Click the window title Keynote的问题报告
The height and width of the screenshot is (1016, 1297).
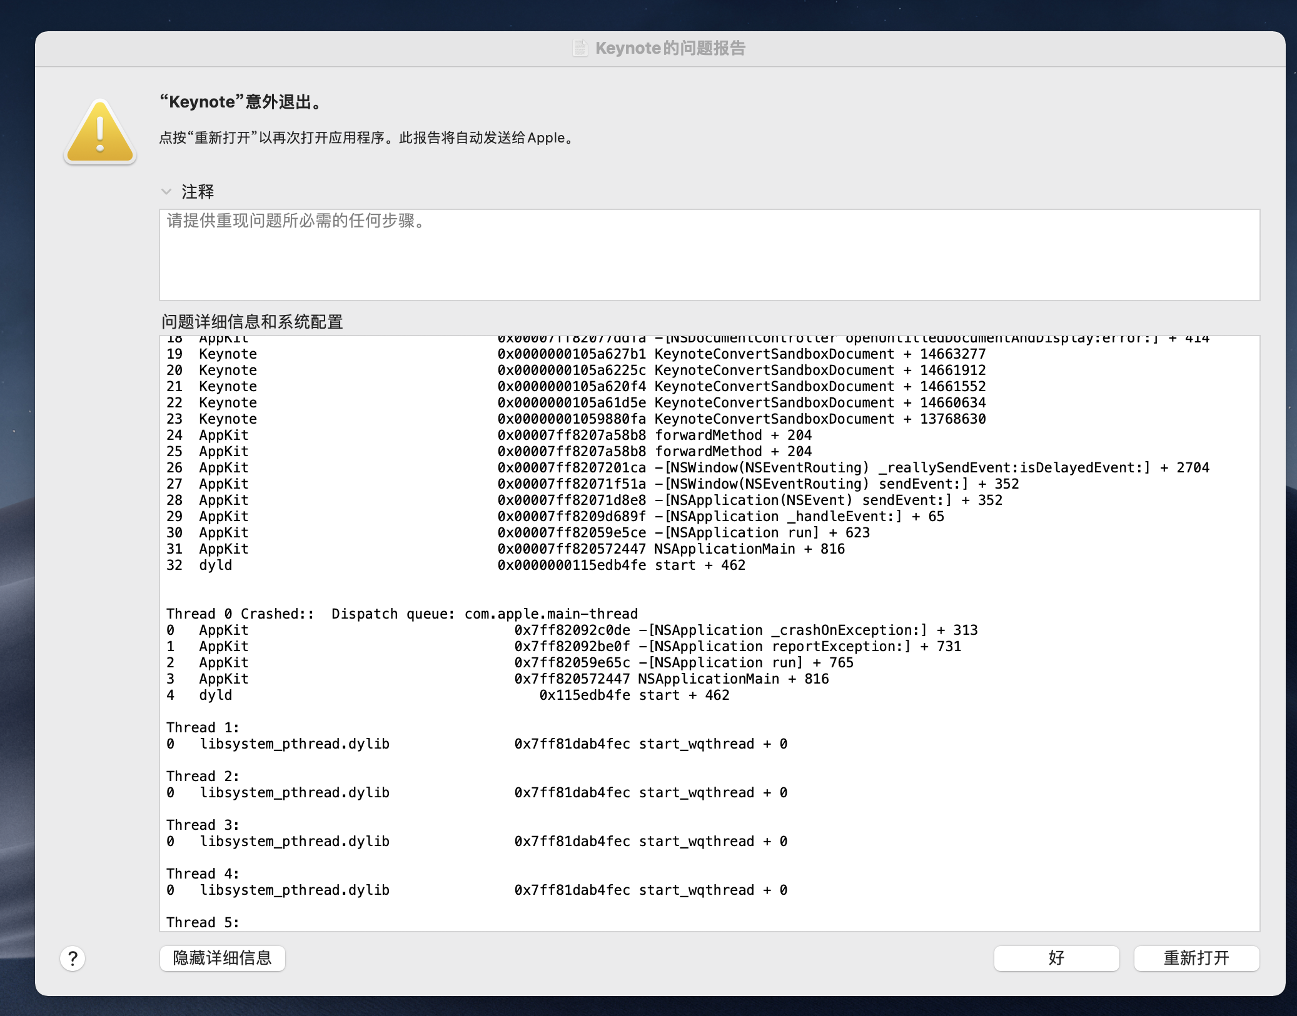(670, 48)
